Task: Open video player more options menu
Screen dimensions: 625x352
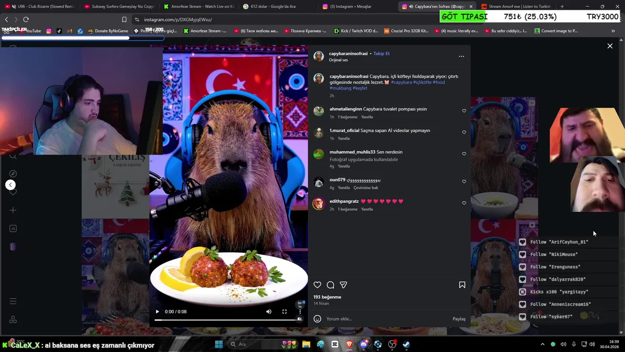Action: coord(300,311)
